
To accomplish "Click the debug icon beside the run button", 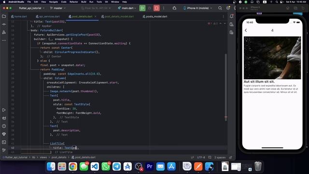I will [x=149, y=8].
